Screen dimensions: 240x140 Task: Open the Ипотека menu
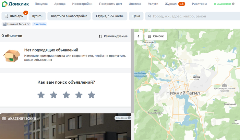[135, 4]
